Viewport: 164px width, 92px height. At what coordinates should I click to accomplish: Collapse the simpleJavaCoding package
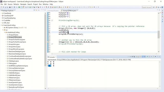coord(5,32)
